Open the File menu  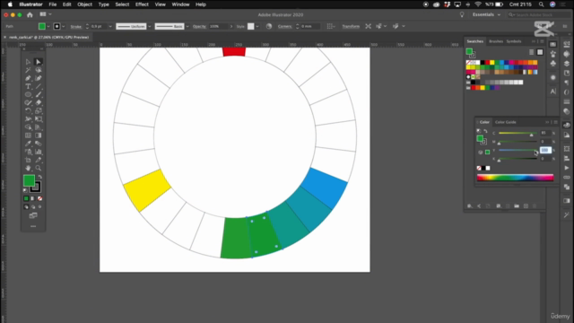click(x=53, y=4)
